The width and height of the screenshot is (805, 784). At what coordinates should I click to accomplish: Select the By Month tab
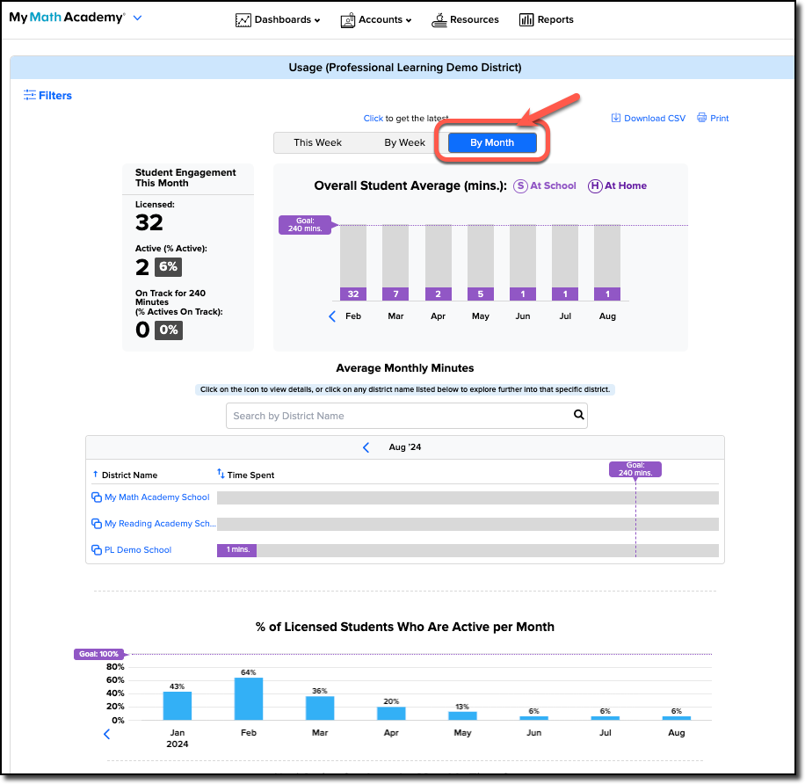tap(492, 142)
